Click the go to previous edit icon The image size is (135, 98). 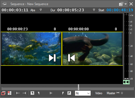click(18, 93)
